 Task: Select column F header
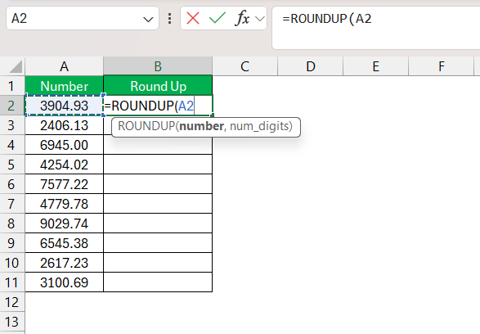point(441,66)
